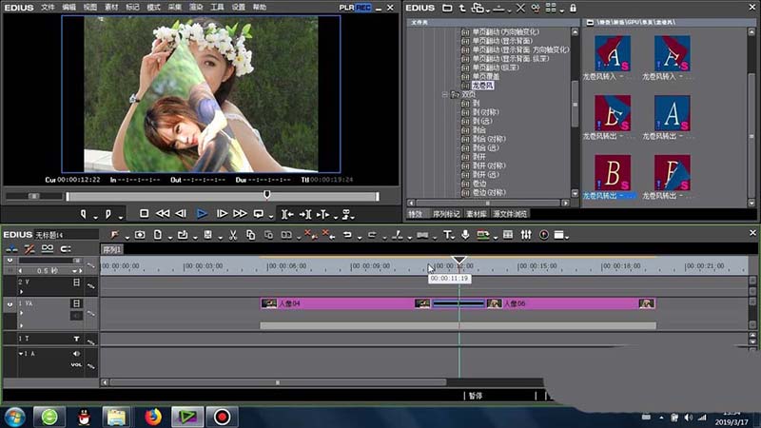Screen dimensions: 761x428
Task: Click the Voice-over microphone icon
Action: pos(465,235)
